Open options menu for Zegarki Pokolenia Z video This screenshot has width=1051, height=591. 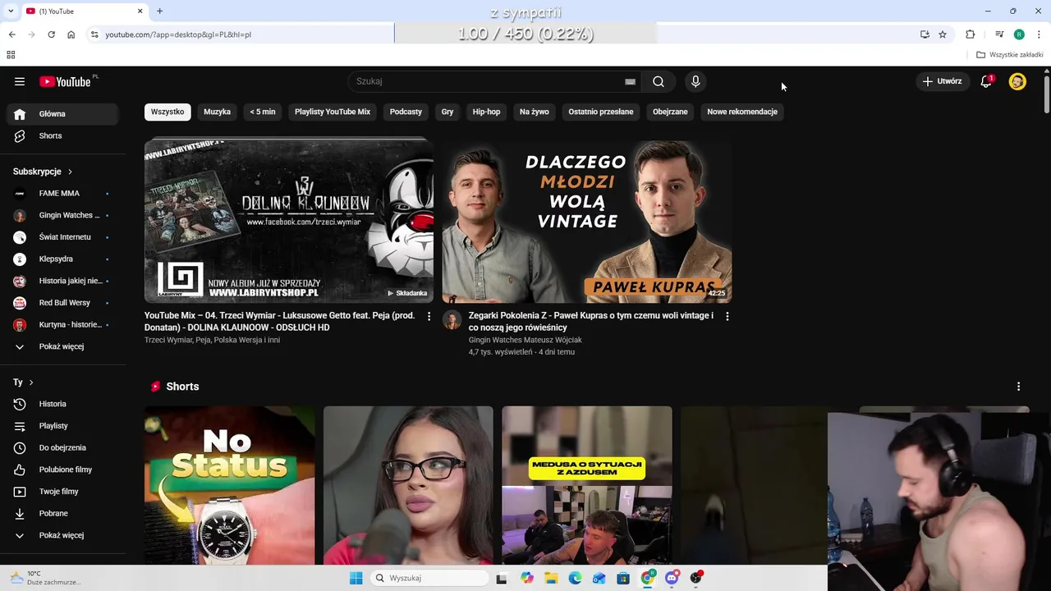(727, 316)
